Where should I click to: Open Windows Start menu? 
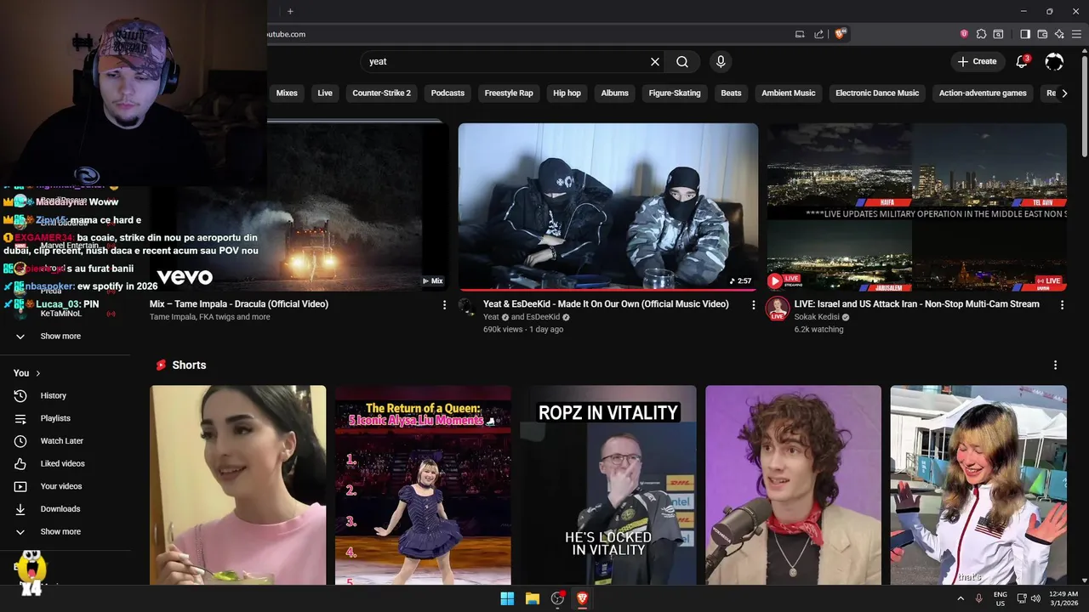[x=507, y=598]
